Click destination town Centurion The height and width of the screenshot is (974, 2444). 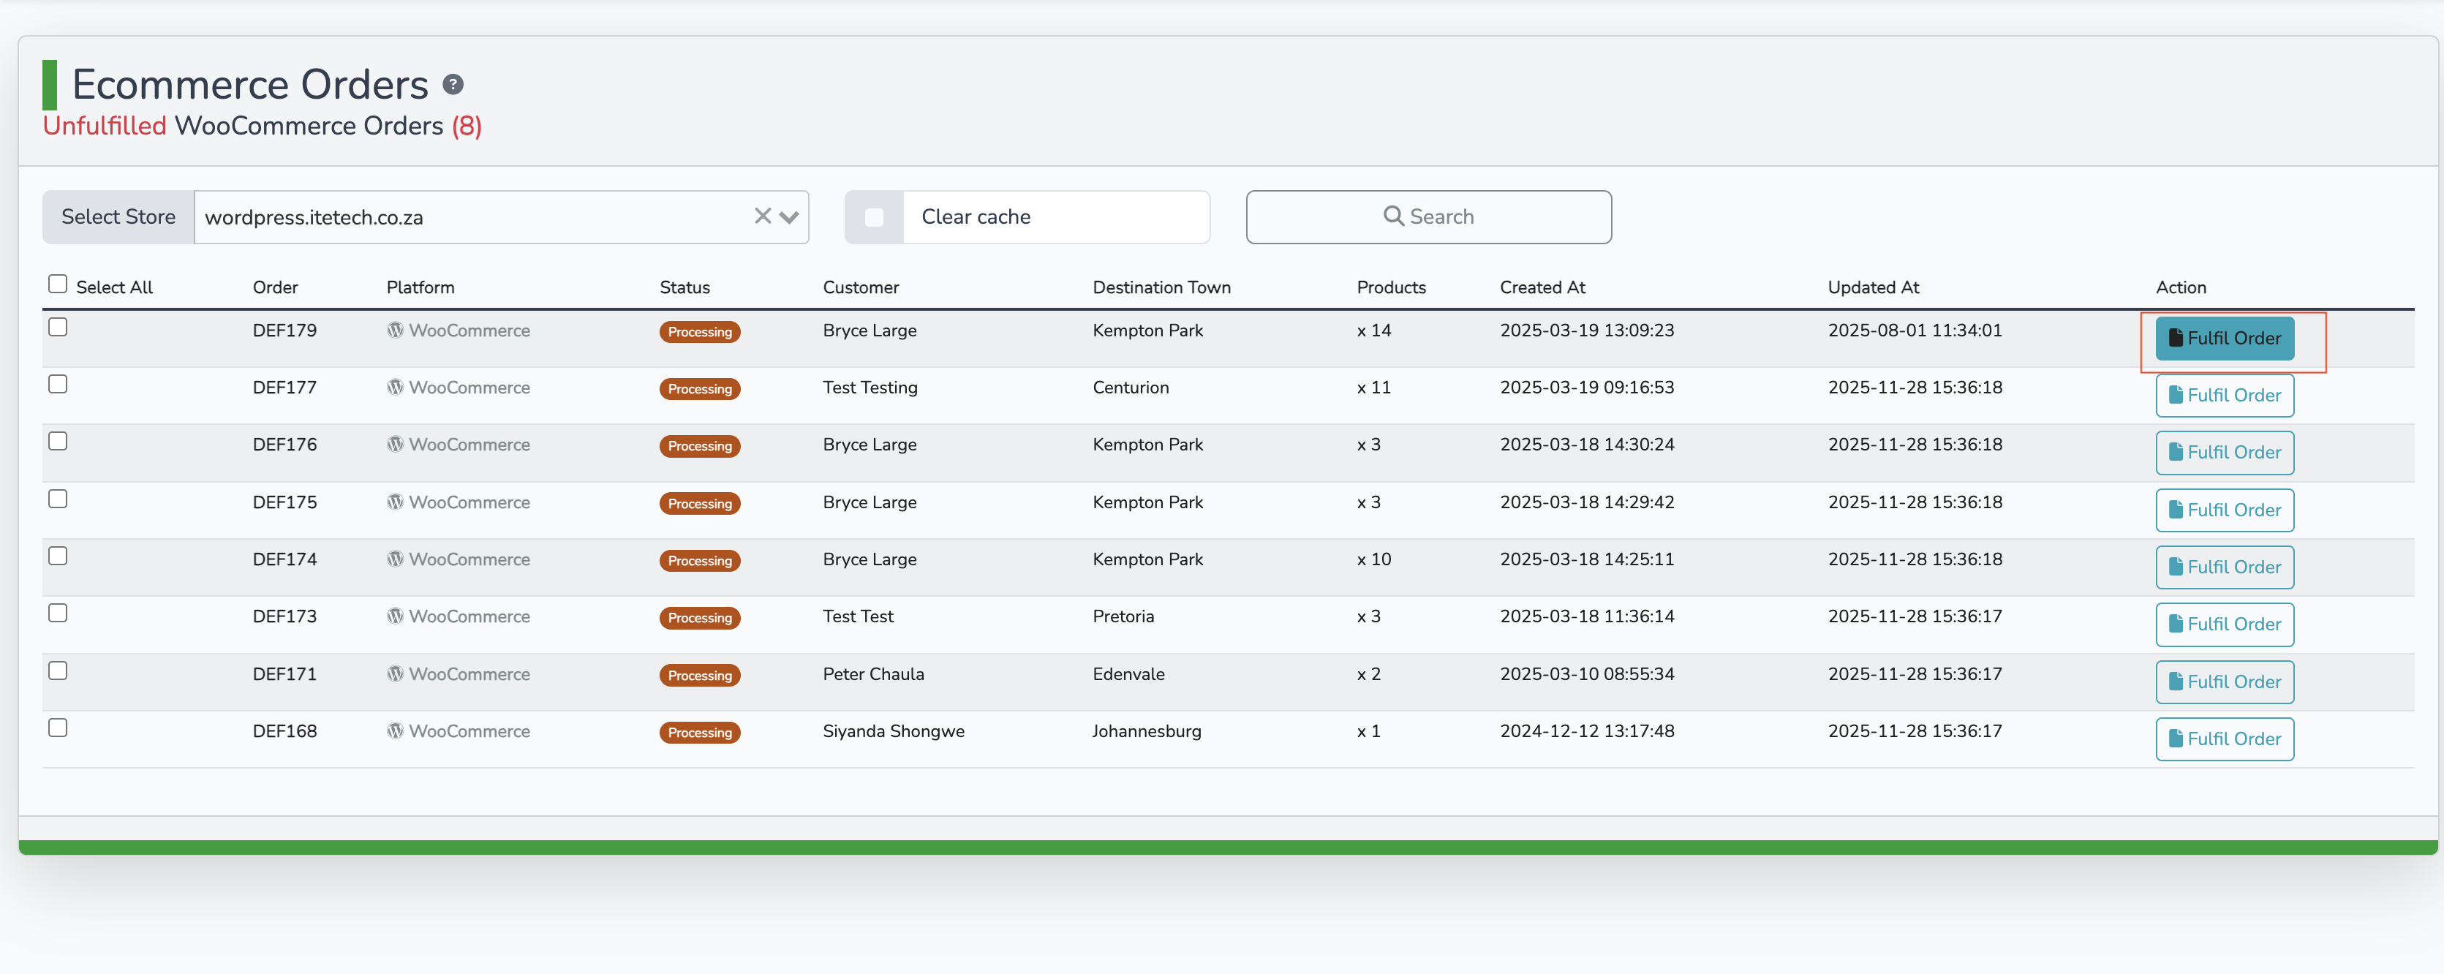[1130, 387]
